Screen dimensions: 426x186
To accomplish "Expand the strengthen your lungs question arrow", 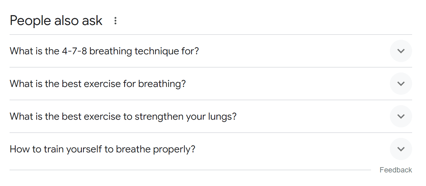I will (401, 116).
